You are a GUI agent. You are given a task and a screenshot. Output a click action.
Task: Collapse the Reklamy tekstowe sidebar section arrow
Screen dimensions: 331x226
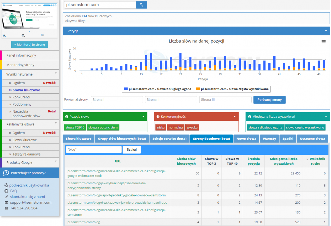56,123
